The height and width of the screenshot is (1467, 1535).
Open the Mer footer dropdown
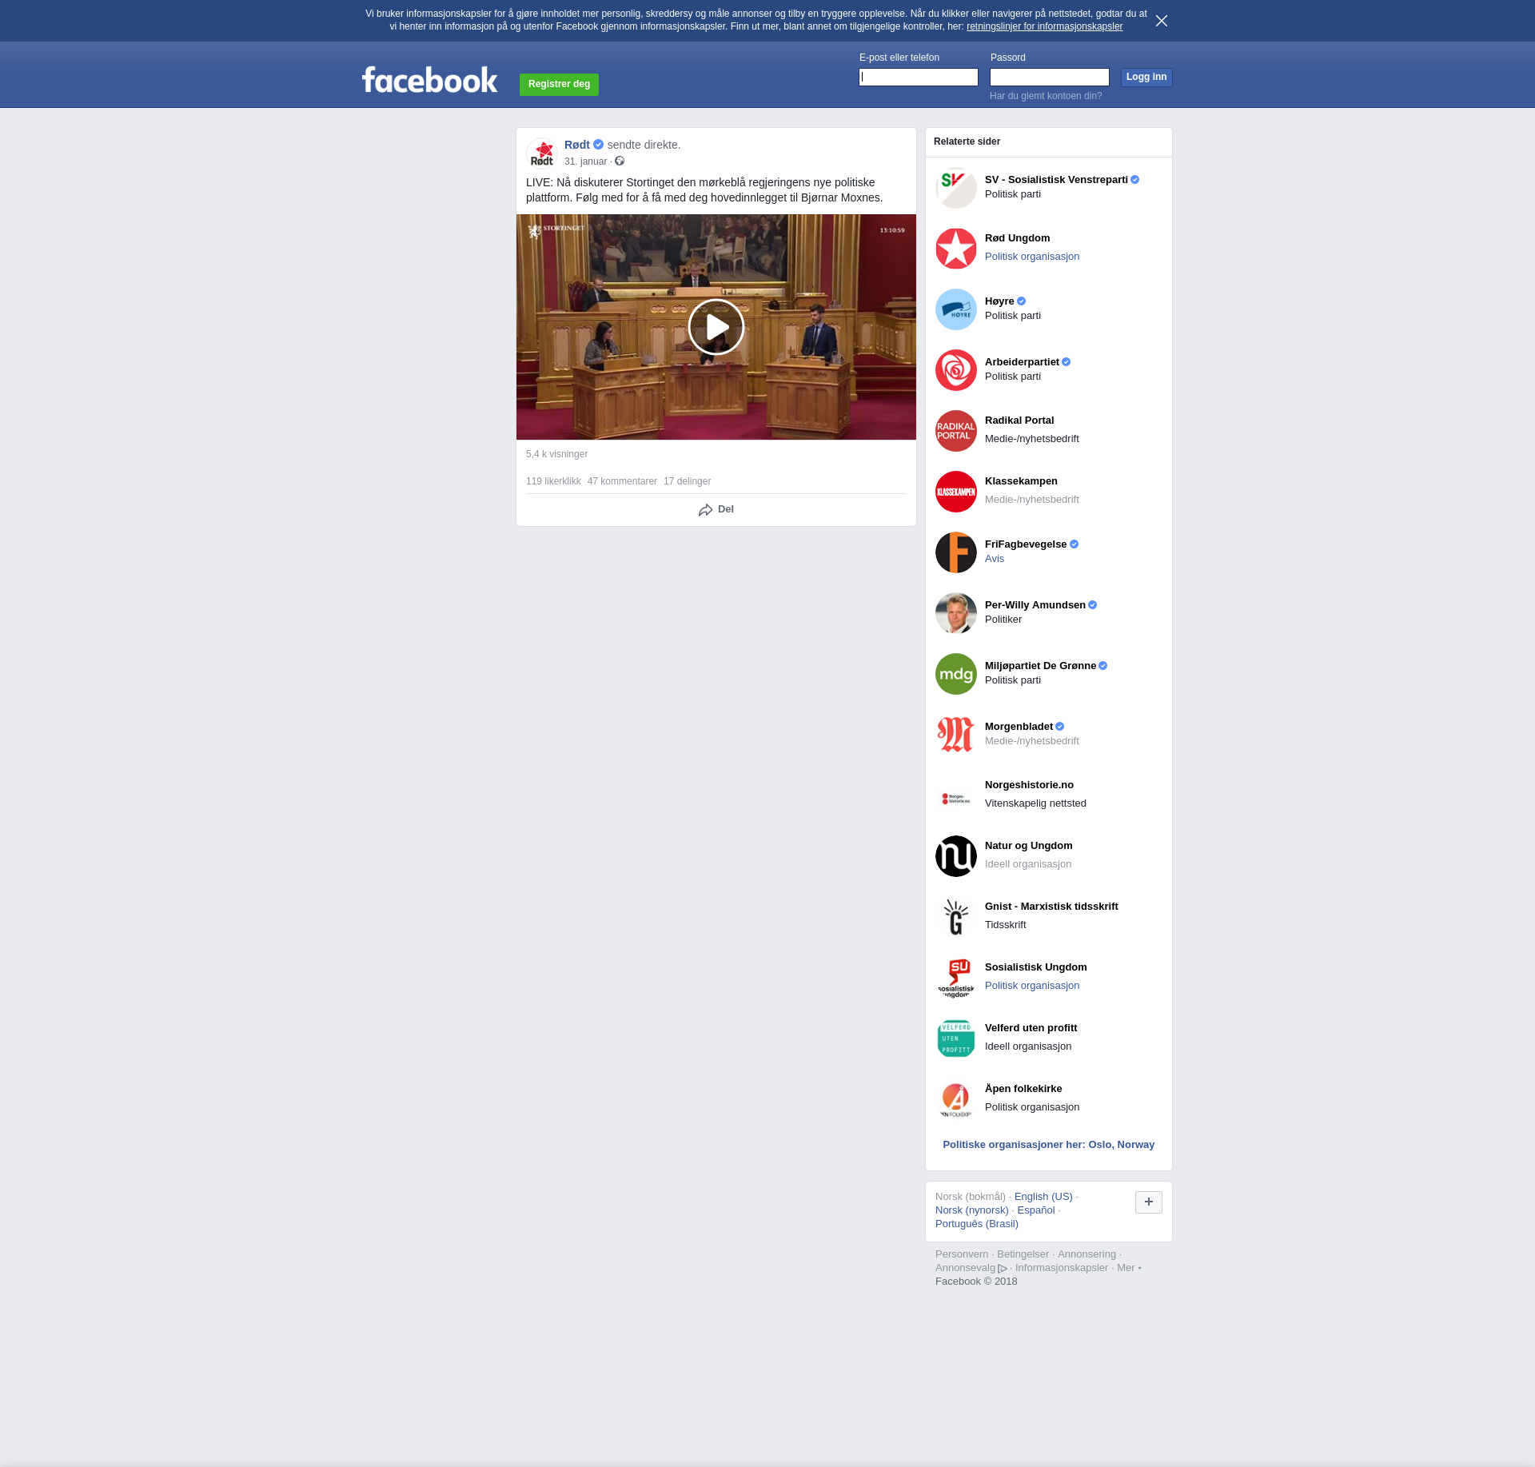click(x=1128, y=1268)
